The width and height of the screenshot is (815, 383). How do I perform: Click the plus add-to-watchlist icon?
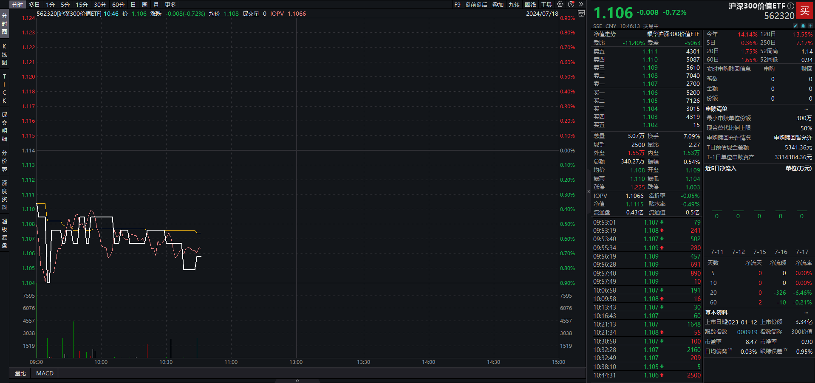tap(810, 26)
